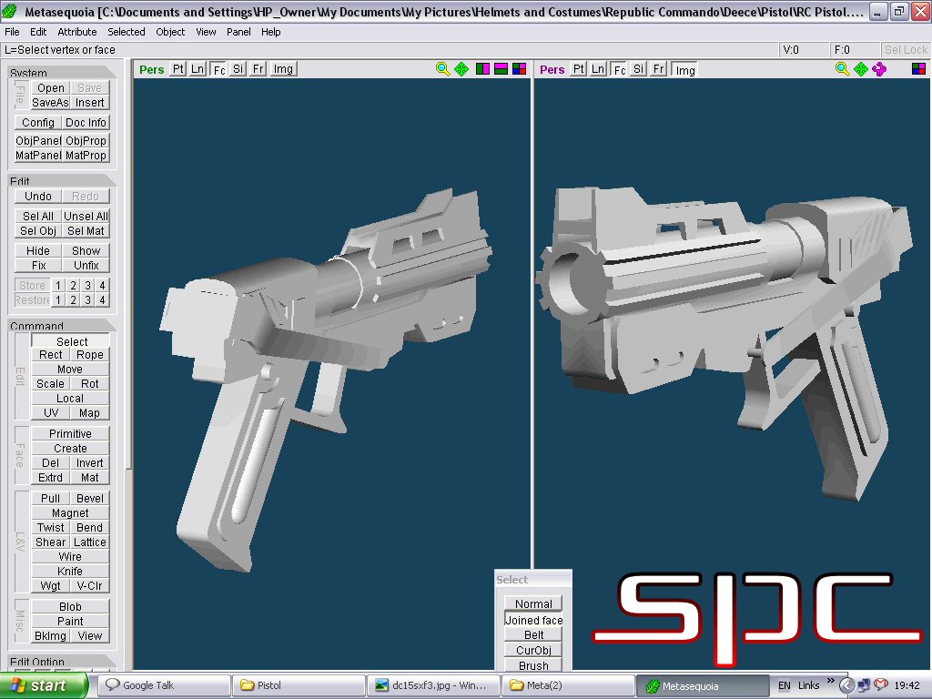Collapse the Edit panel header

click(63, 180)
